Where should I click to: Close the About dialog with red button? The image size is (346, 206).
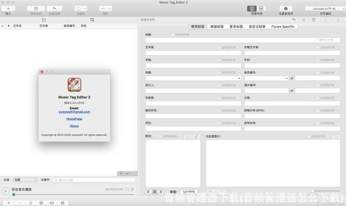tap(42, 72)
